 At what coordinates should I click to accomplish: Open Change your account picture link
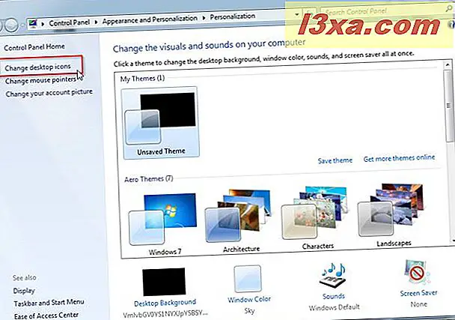pos(49,93)
